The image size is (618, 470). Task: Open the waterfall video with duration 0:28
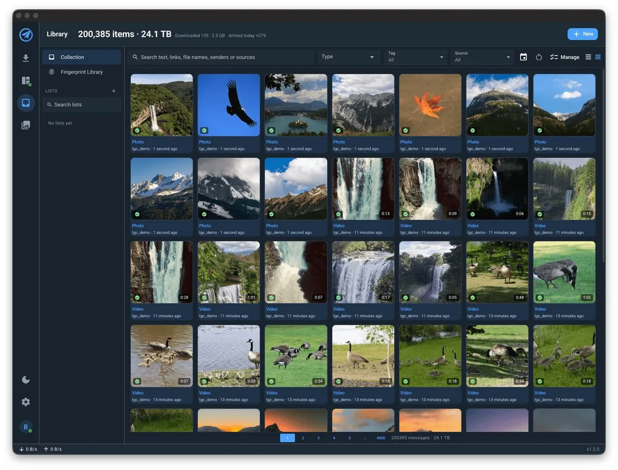[x=162, y=273]
